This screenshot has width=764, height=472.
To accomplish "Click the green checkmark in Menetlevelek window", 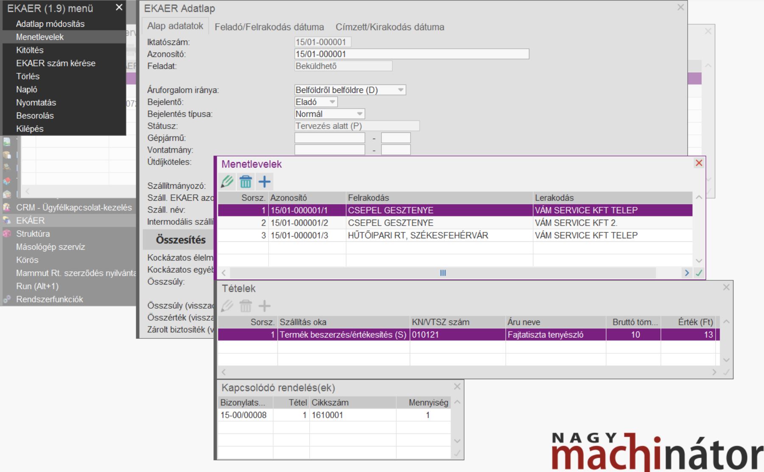I will (699, 273).
